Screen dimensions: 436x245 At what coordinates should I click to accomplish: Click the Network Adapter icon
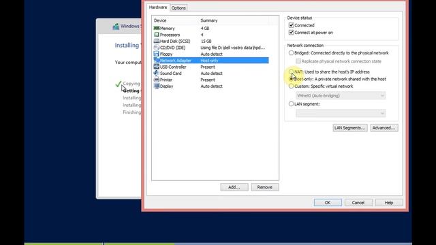tap(157, 61)
